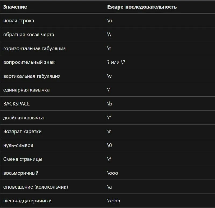Click the "вертикальная табуляция" label
This screenshot has width=215, height=208.
pyautogui.click(x=32, y=76)
